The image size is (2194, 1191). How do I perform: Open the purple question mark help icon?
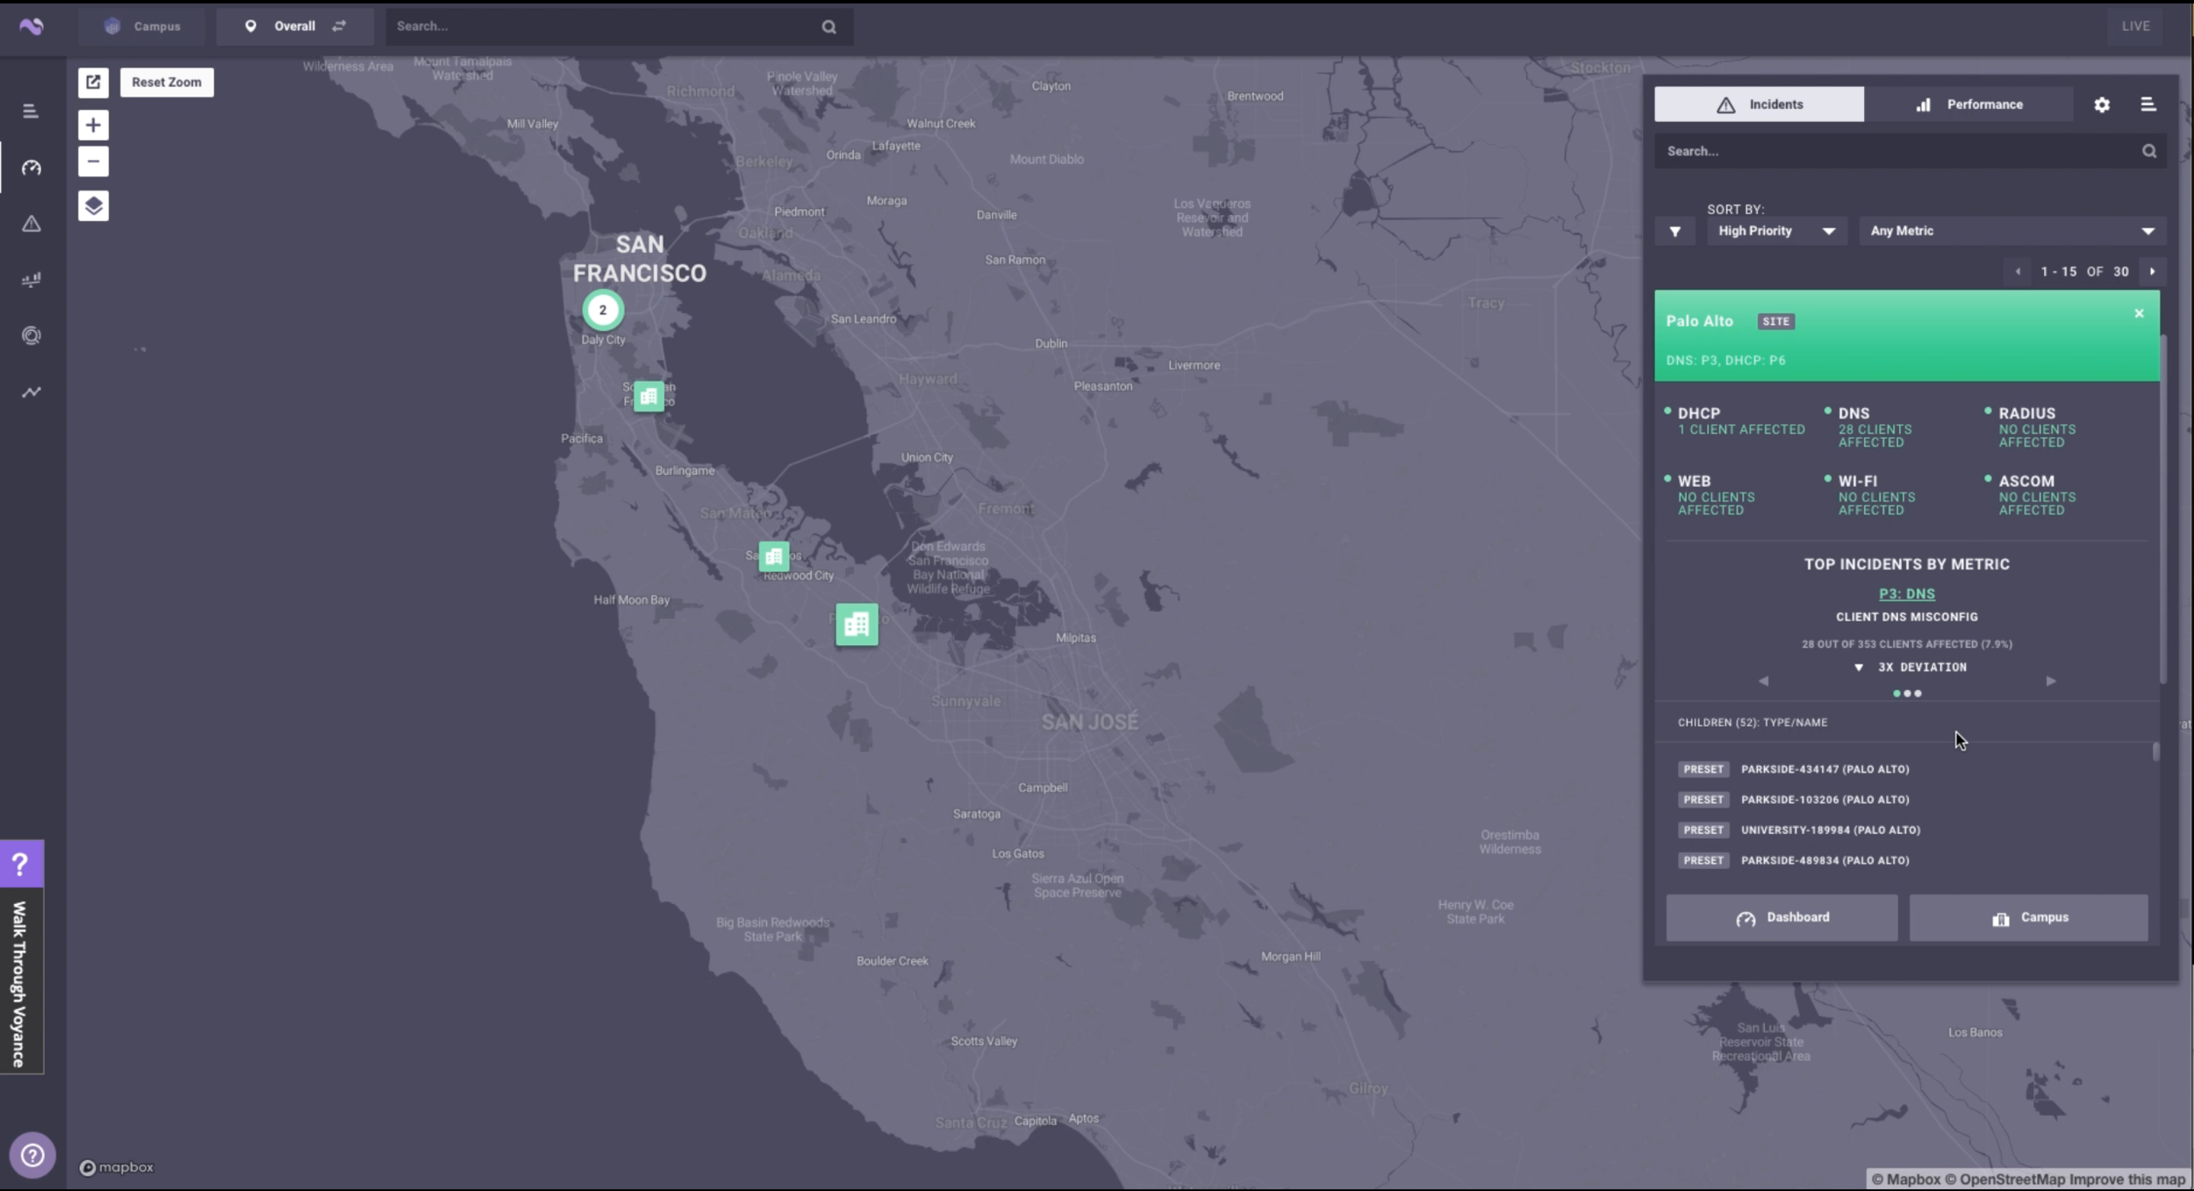tap(21, 865)
